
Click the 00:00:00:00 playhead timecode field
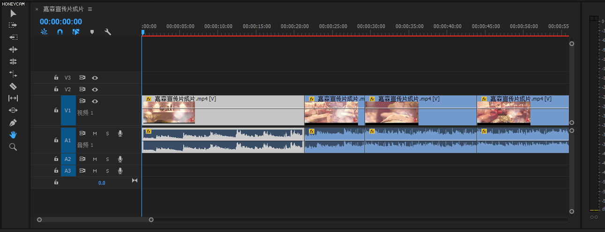(60, 22)
